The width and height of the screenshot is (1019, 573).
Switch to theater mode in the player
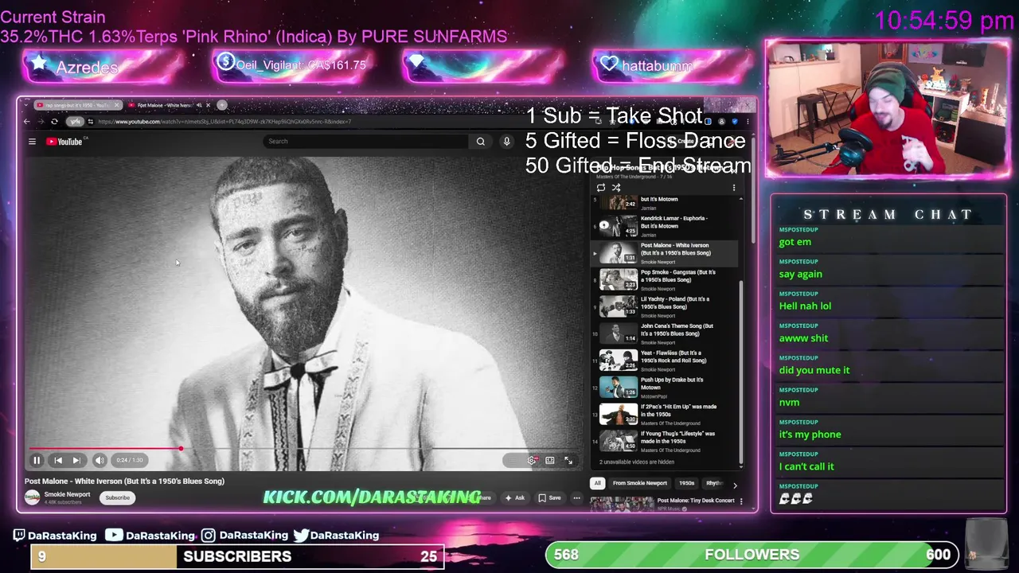point(549,460)
